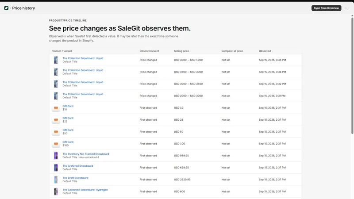This screenshot has height=199, width=354.
Task: Click the Selling price column header
Action: click(181, 51)
